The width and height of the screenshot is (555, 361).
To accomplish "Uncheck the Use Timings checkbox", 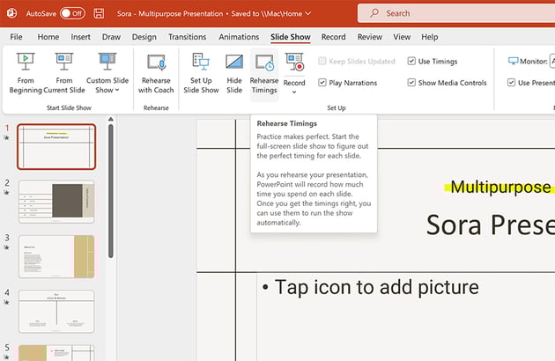I will coord(412,61).
